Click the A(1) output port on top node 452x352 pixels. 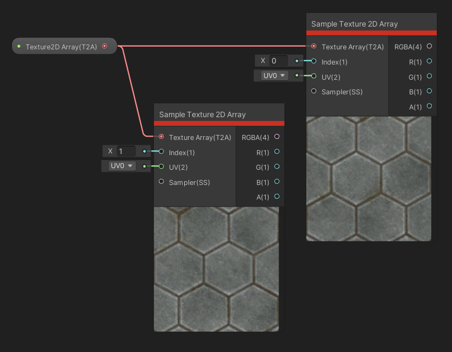click(x=429, y=107)
